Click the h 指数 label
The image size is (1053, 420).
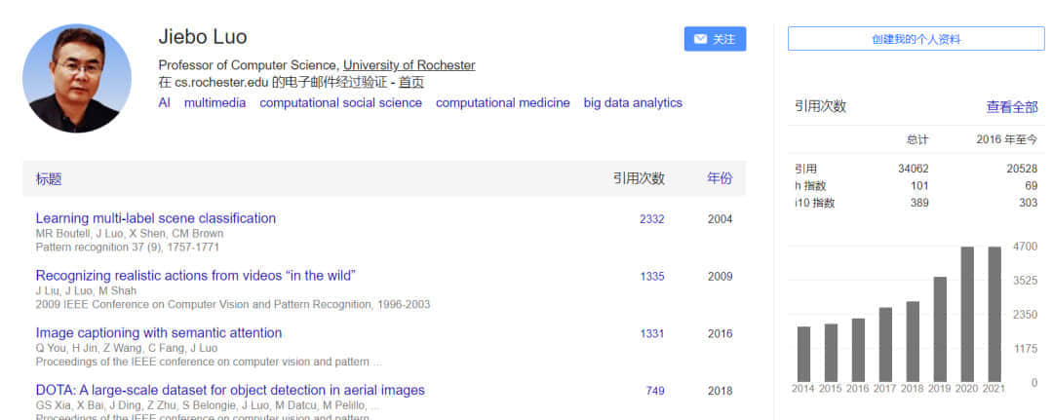(x=810, y=186)
